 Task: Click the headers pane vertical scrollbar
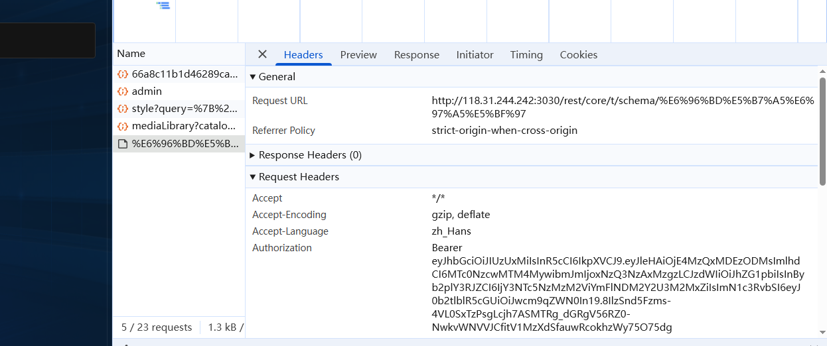point(823,133)
